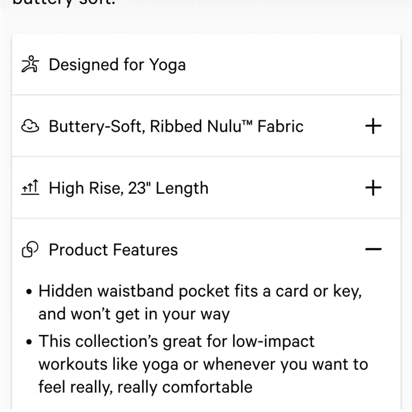
Task: Select the Designed for Yoga row
Action: (117, 64)
